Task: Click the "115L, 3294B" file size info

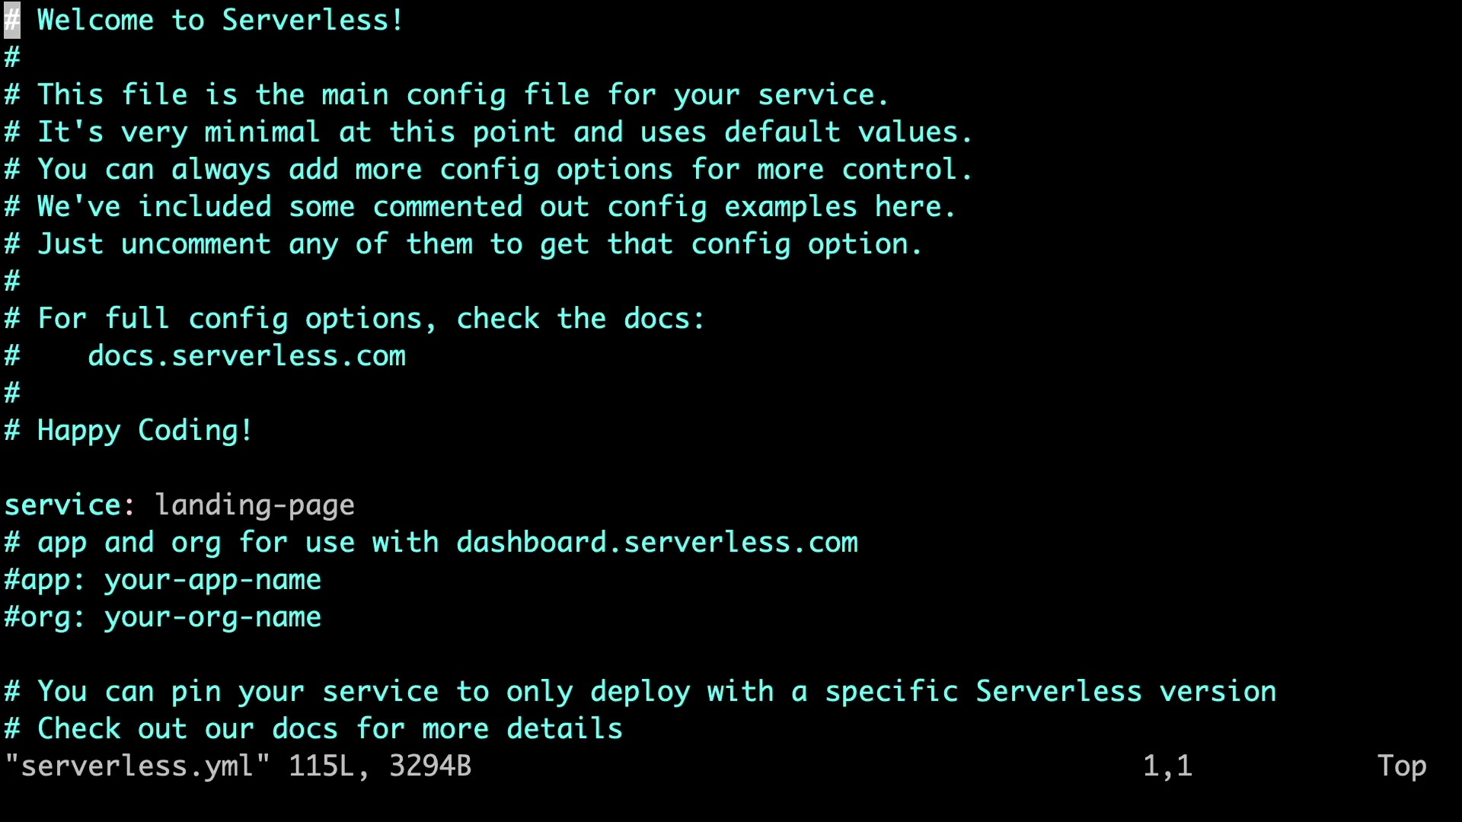Action: coord(379,766)
